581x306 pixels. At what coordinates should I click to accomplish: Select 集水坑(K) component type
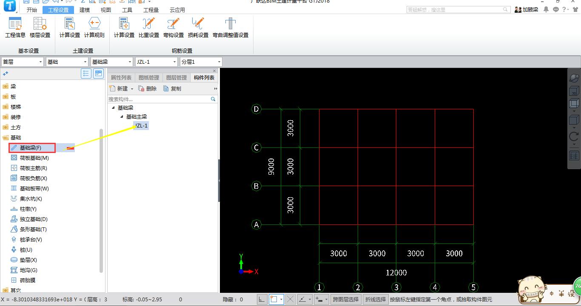26,198
